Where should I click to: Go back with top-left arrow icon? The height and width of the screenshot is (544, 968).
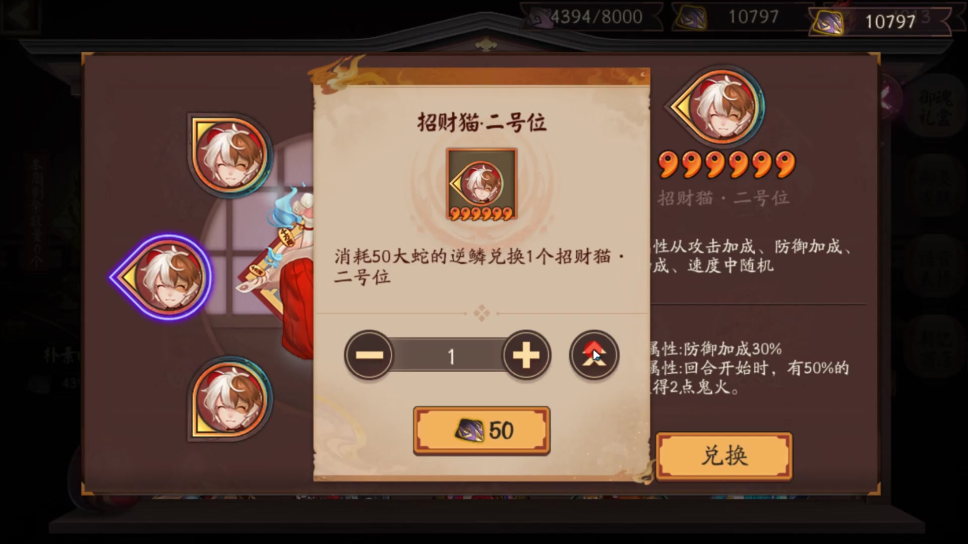click(20, 17)
